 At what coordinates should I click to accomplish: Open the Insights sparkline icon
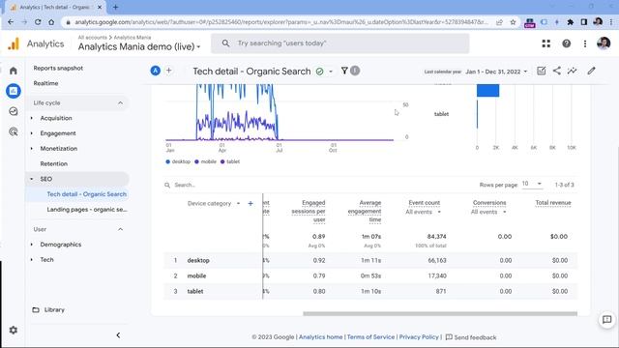point(572,71)
